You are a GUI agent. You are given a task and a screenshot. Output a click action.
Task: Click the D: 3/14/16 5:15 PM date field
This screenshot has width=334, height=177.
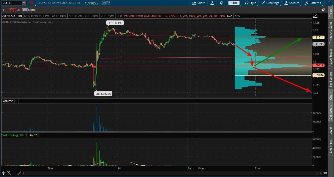tap(36, 16)
